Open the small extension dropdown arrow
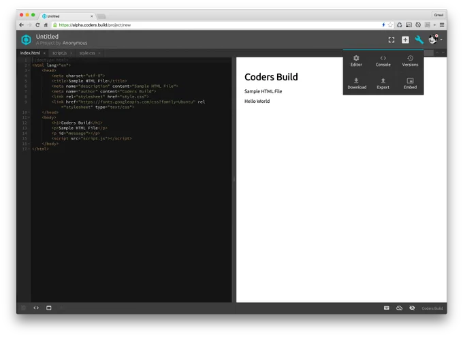This screenshot has height=337, width=463. pos(434,25)
